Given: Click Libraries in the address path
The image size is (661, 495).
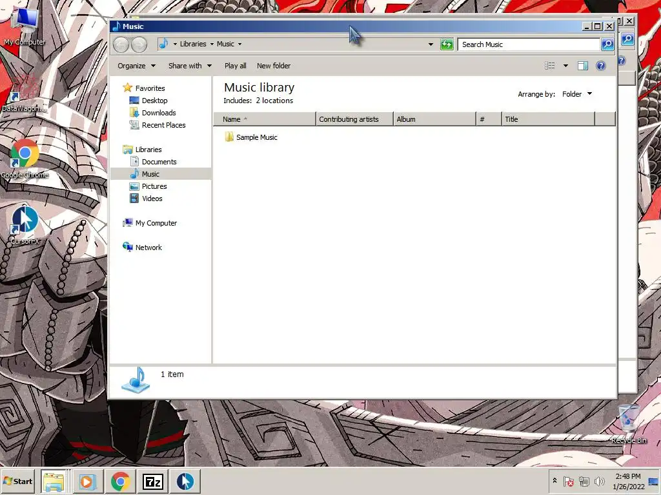Looking at the screenshot, I should pyautogui.click(x=193, y=44).
